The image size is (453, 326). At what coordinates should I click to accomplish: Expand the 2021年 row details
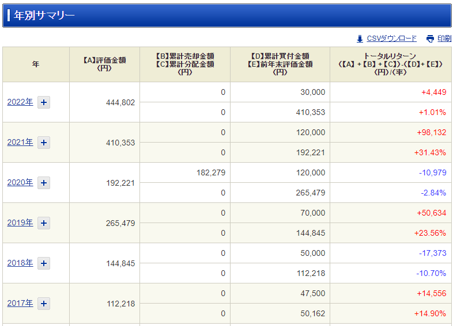click(44, 143)
